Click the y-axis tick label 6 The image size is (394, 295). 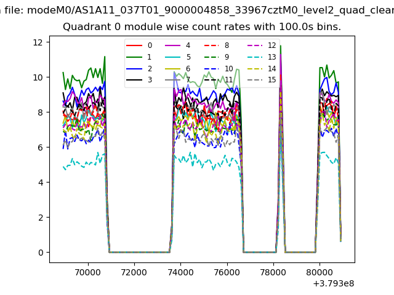point(39,147)
